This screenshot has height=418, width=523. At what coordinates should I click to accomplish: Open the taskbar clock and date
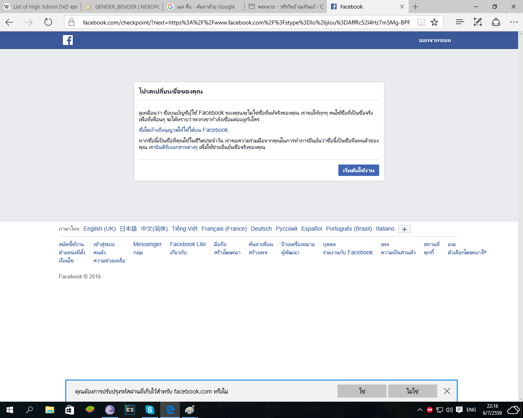pyautogui.click(x=492, y=410)
